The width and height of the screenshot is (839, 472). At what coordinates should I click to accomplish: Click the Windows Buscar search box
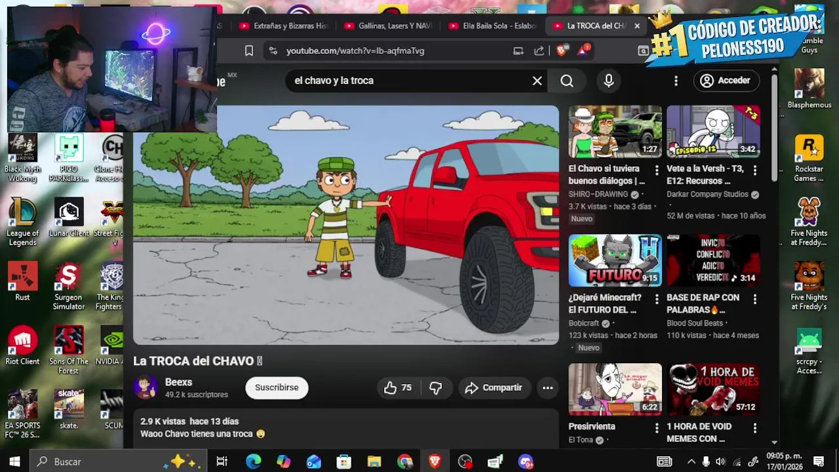pos(119,462)
